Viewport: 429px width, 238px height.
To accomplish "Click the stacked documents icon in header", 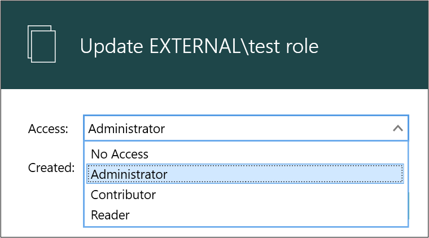I will tap(42, 44).
